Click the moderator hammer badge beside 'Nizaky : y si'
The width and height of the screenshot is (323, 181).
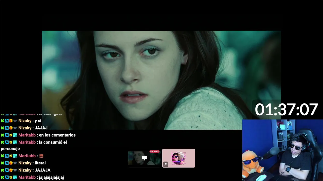click(7, 121)
